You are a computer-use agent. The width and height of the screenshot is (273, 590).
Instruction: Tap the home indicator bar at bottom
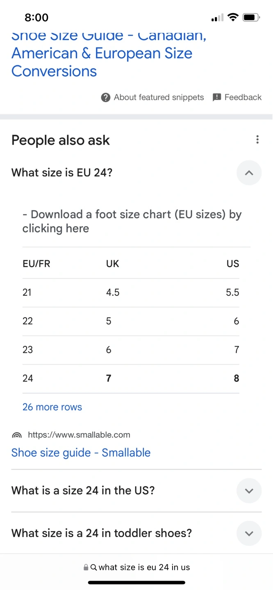point(136,582)
